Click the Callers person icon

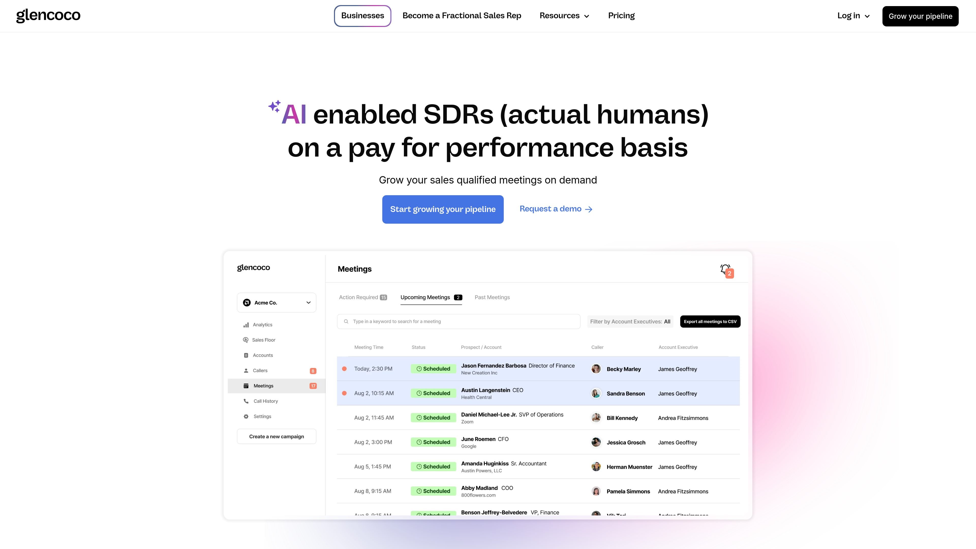[x=246, y=371]
